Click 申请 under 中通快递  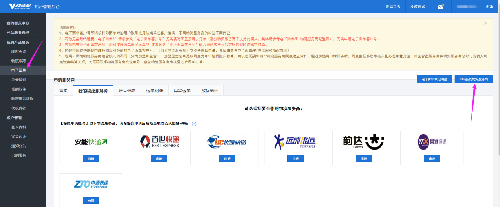91,200
